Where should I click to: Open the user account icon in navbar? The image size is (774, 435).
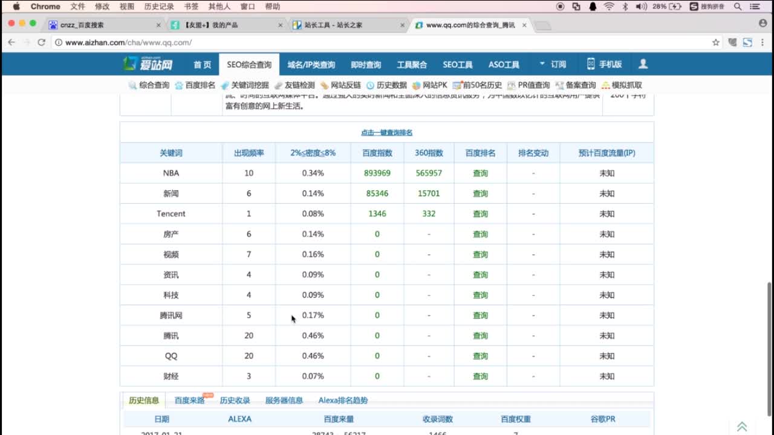click(x=643, y=63)
